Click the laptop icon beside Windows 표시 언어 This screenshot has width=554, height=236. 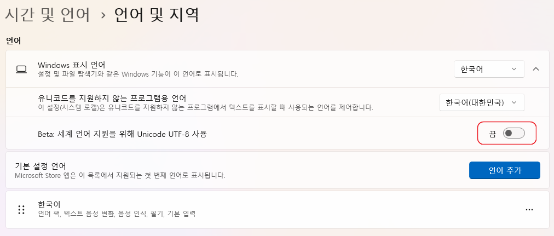click(x=21, y=69)
